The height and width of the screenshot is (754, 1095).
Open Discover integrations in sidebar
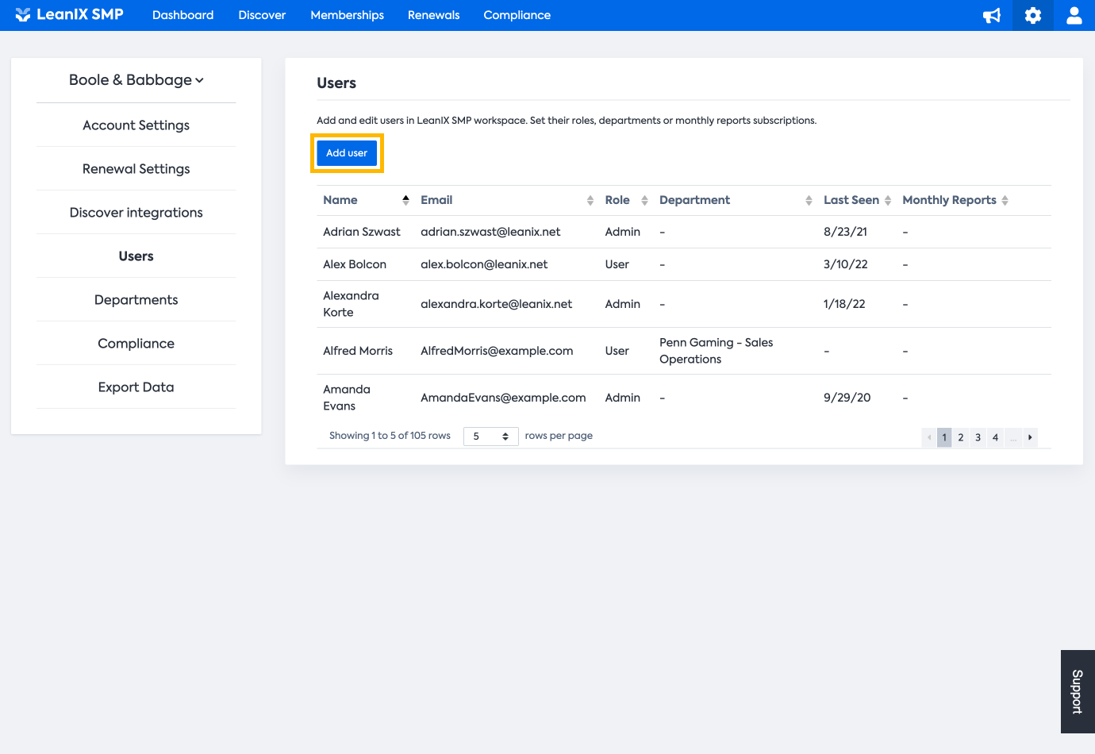[136, 213]
